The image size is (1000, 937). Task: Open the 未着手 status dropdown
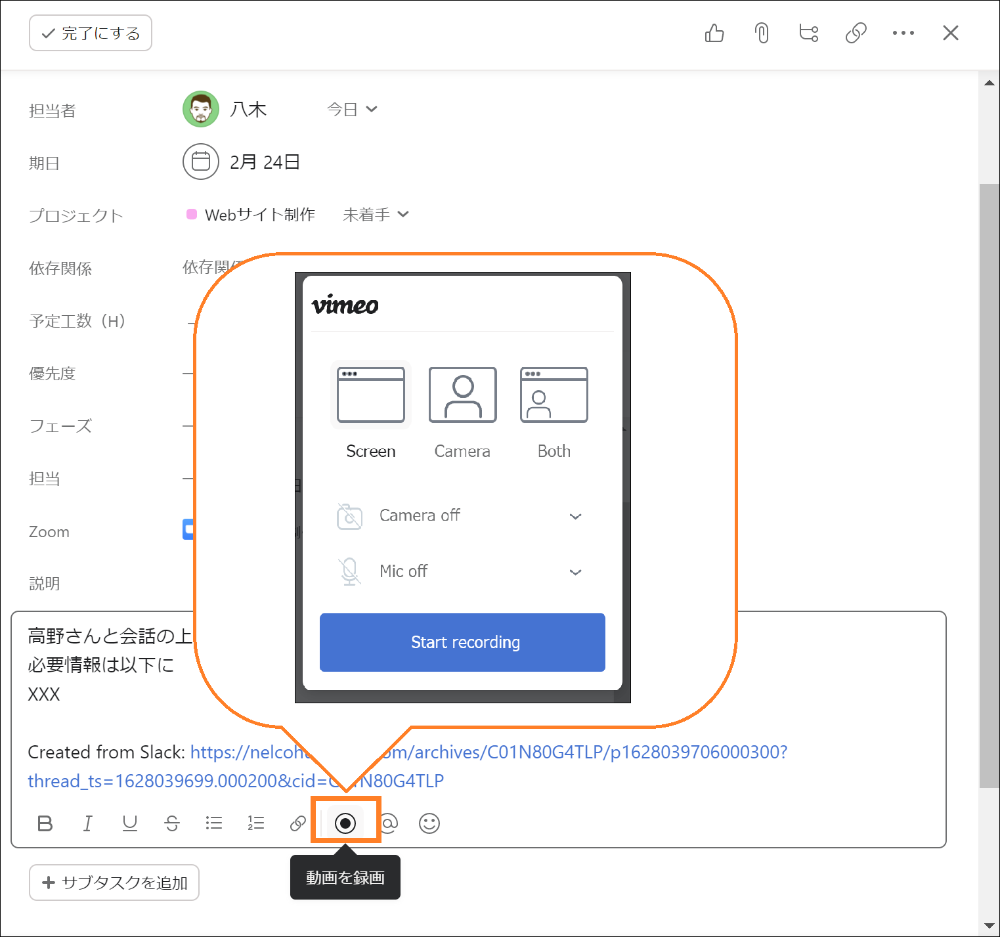pyautogui.click(x=376, y=215)
